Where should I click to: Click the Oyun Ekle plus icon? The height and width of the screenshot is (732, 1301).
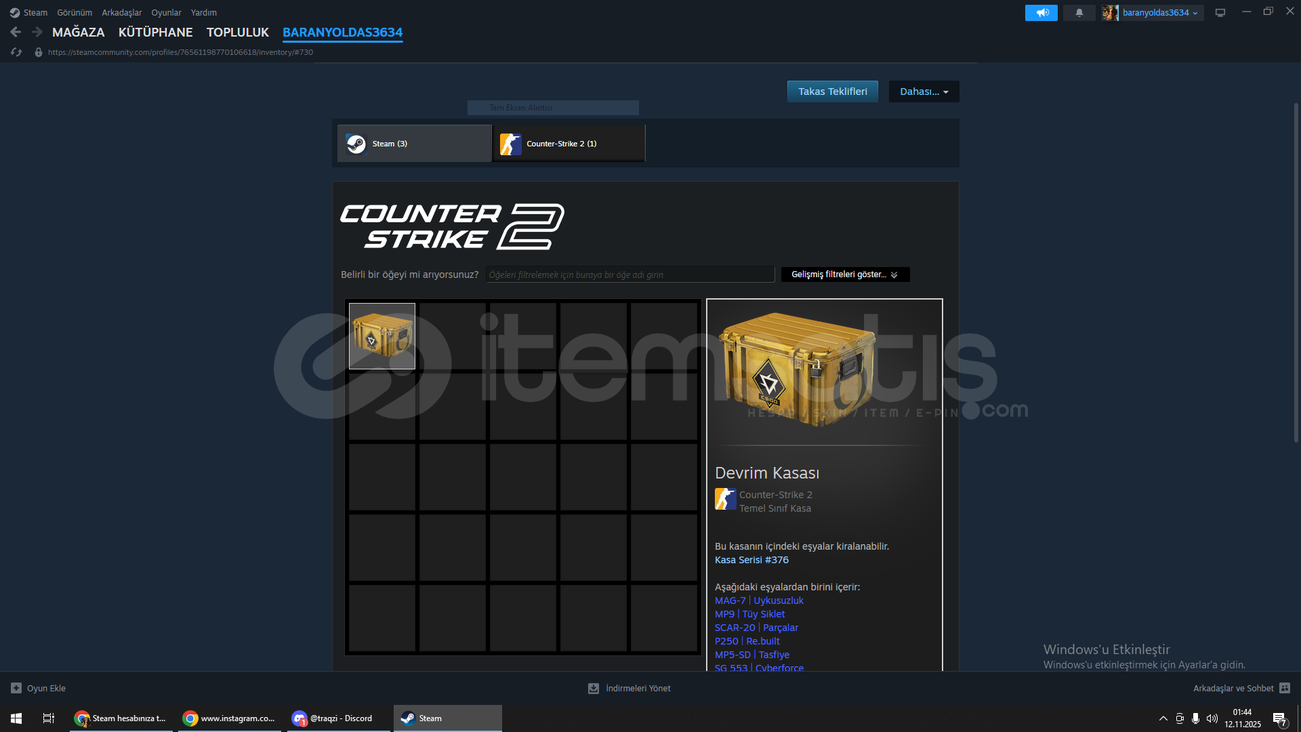point(16,688)
